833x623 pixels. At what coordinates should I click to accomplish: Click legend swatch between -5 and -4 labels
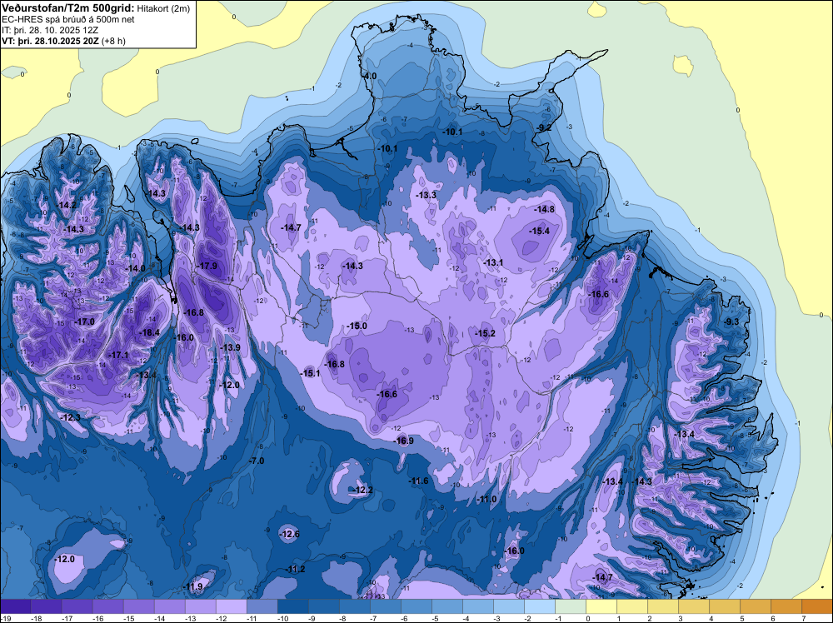pos(447,606)
